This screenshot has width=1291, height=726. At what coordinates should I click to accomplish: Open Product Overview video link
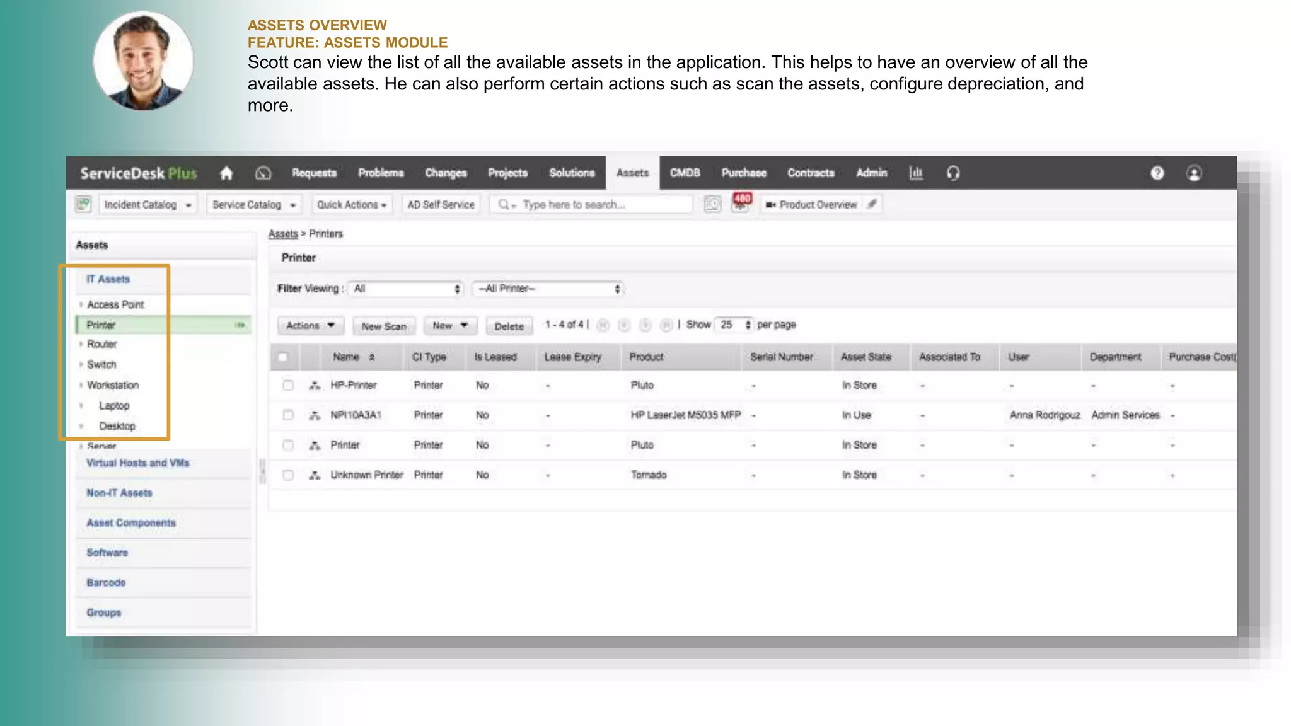coord(811,205)
